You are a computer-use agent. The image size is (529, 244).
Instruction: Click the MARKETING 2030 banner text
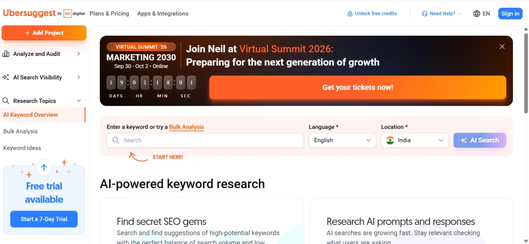click(141, 57)
